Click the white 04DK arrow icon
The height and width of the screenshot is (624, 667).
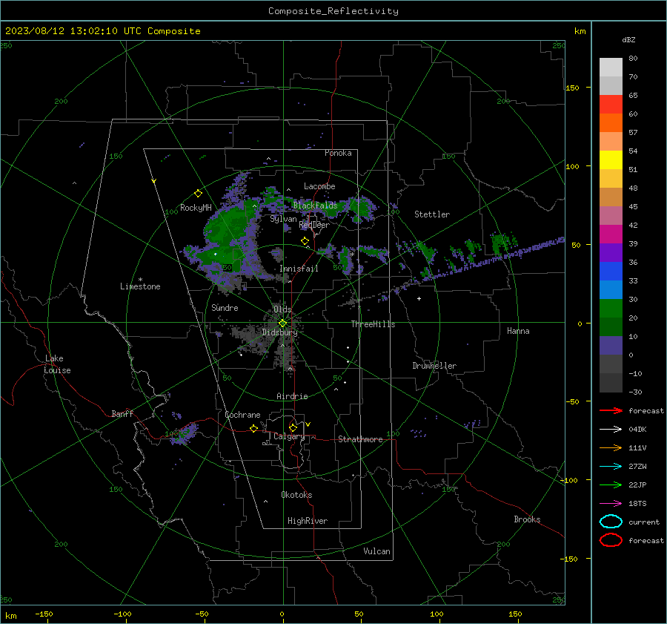coord(611,430)
